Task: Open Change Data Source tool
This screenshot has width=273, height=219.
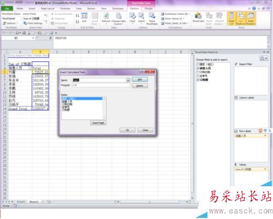Action: pos(118,19)
